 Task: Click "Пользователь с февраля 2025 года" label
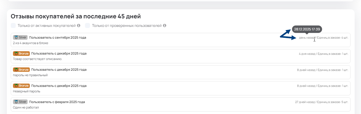click(x=57, y=102)
